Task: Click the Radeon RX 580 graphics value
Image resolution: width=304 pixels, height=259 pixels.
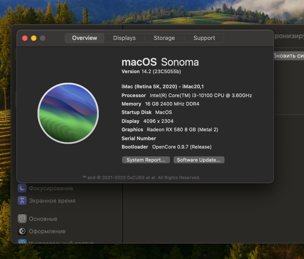Action: tap(182, 129)
